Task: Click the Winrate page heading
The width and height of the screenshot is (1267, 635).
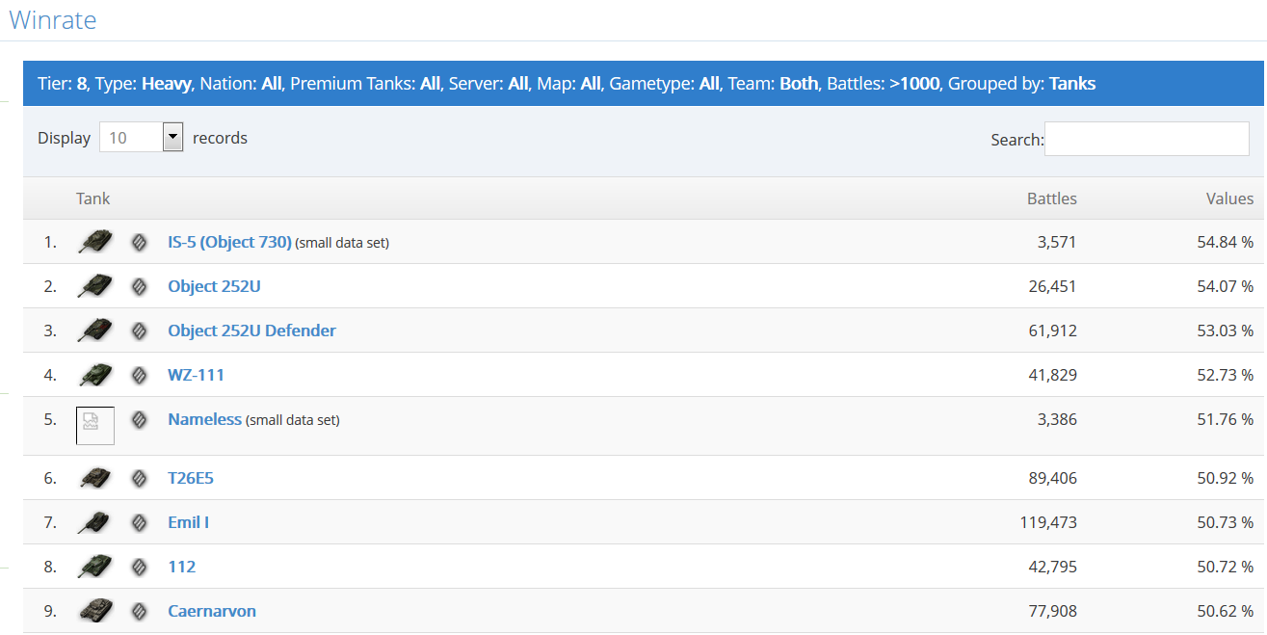Action: click(53, 20)
